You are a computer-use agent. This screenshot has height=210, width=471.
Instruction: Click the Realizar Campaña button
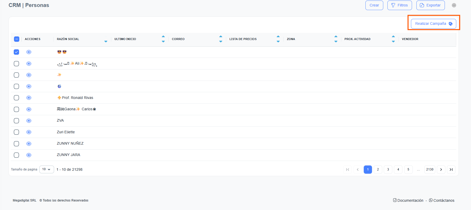point(433,24)
